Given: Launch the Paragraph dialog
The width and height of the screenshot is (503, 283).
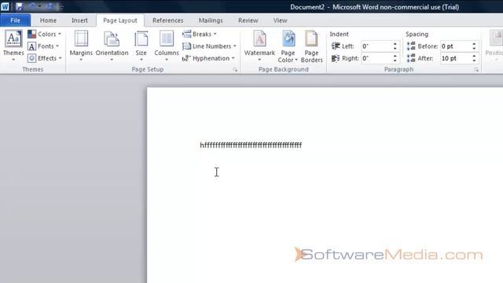Looking at the screenshot, I should (476, 70).
